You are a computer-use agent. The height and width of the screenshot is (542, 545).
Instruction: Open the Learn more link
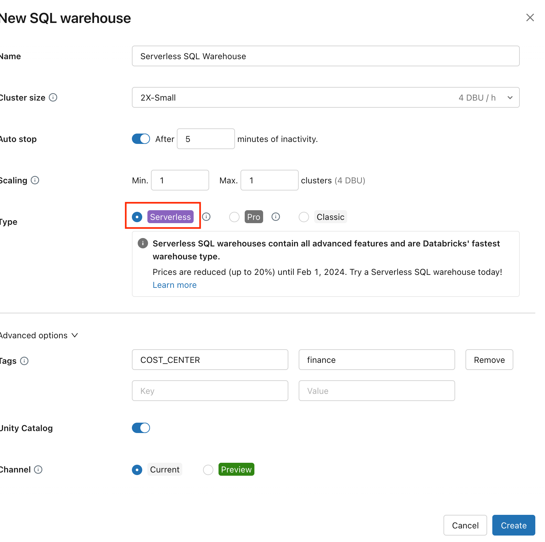(174, 285)
